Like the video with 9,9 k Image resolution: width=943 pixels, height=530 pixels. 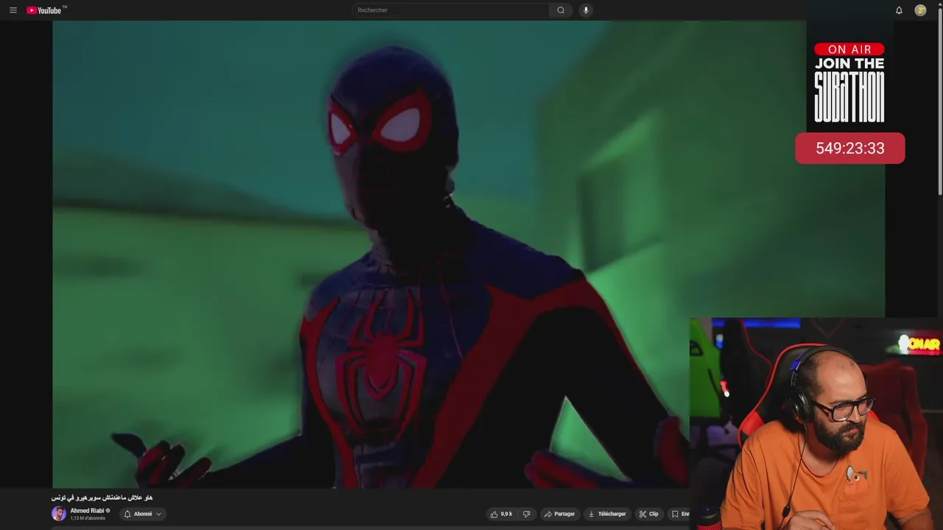click(501, 514)
